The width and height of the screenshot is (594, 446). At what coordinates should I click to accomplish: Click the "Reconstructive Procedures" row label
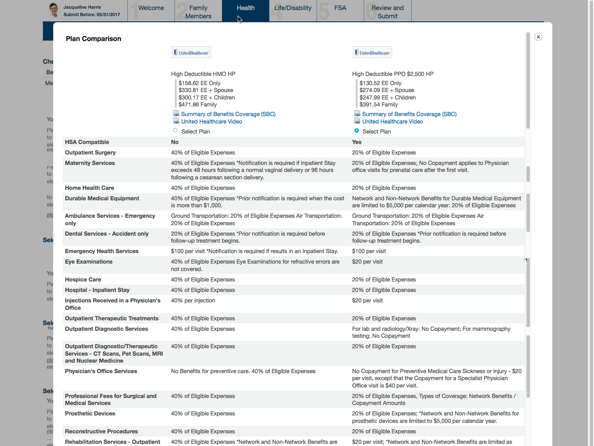tap(101, 431)
